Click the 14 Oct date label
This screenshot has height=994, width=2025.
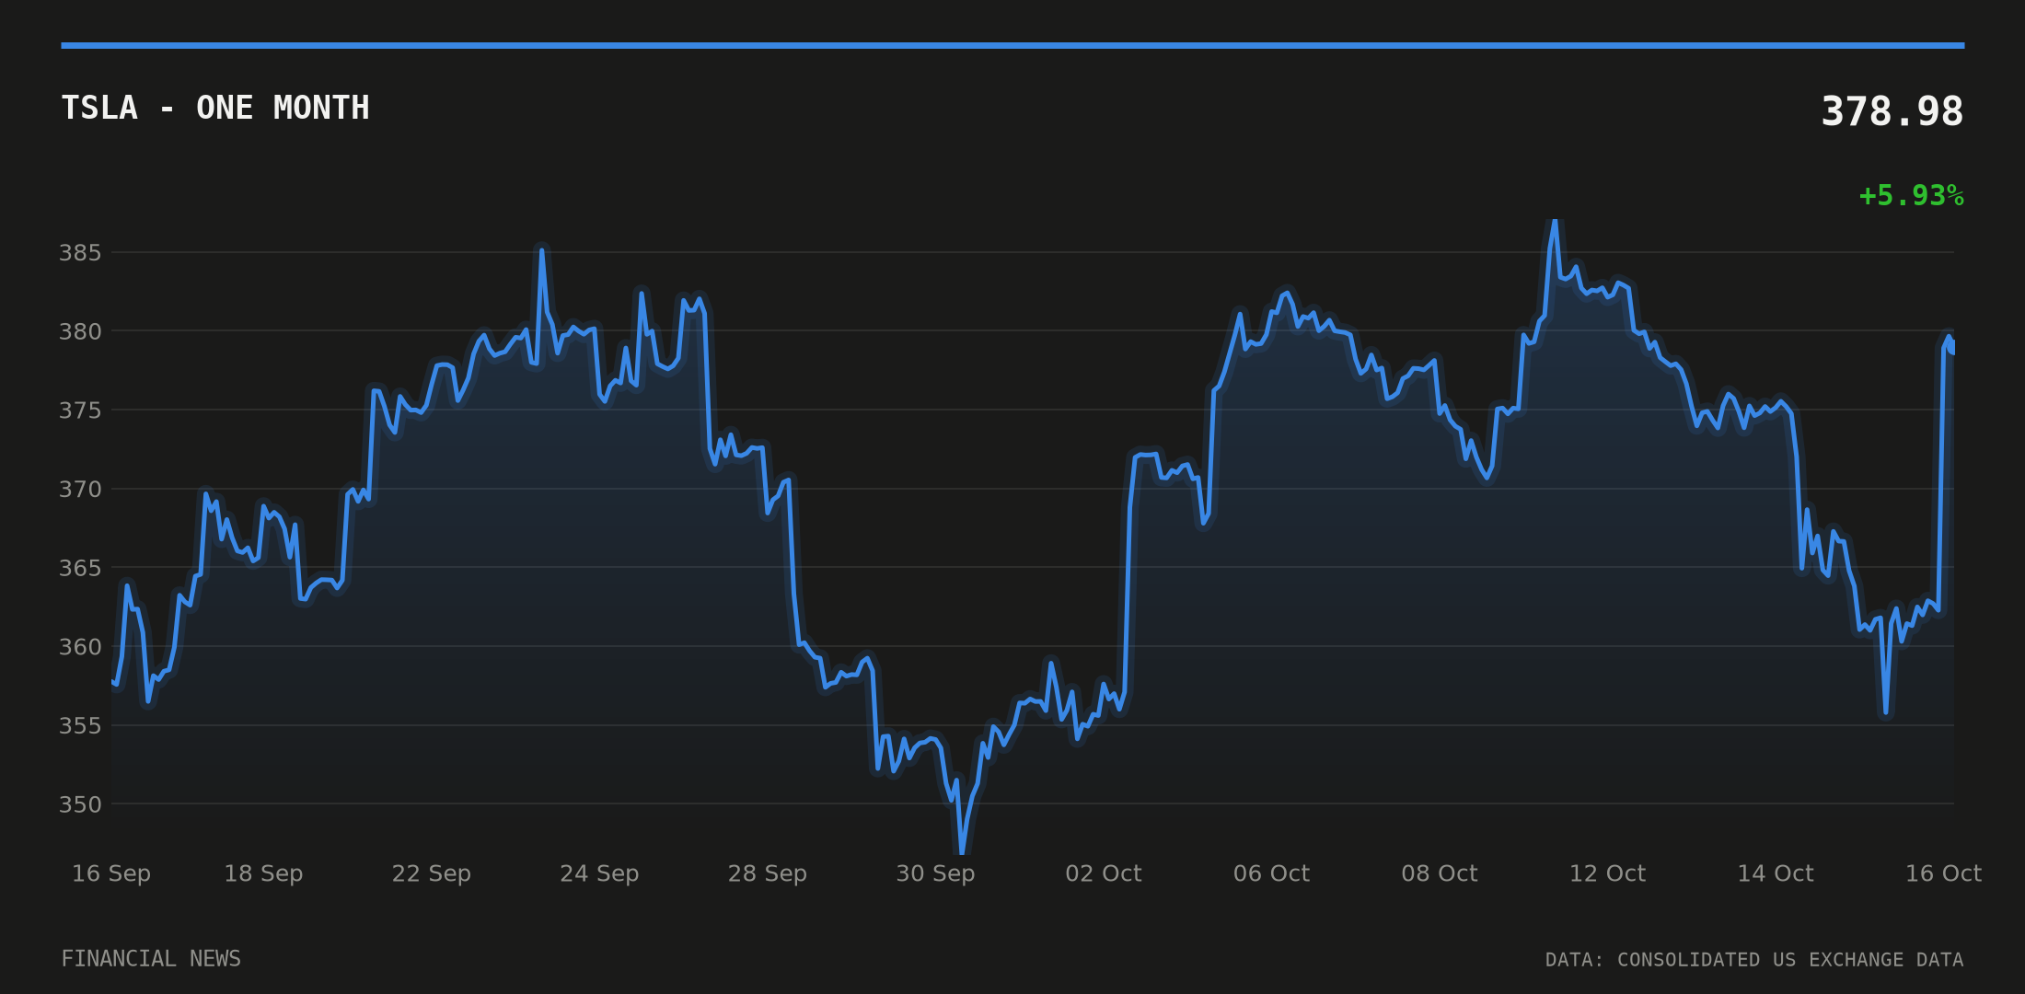tap(1776, 873)
